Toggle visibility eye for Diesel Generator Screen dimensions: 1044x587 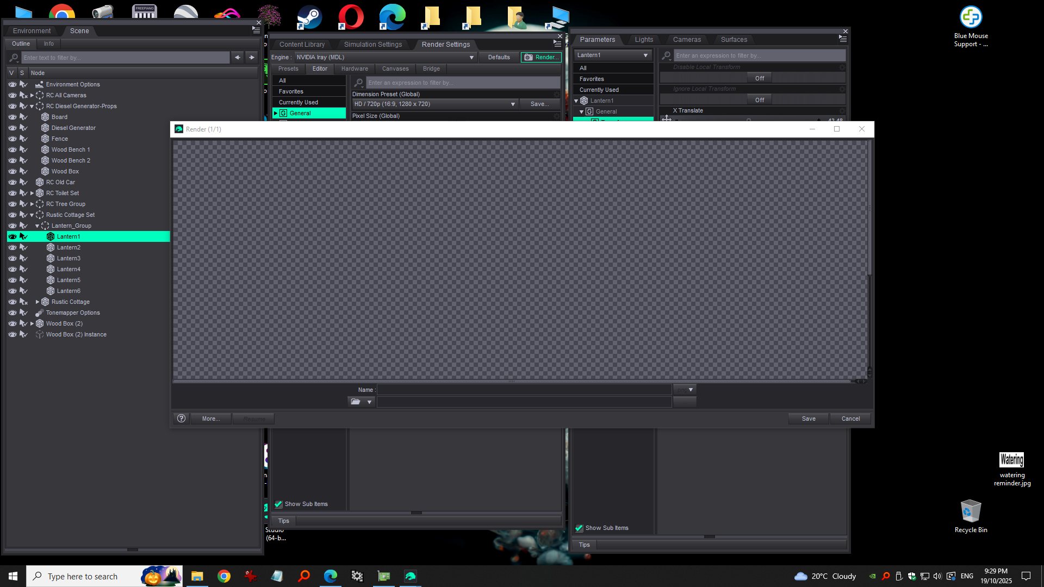[13, 128]
